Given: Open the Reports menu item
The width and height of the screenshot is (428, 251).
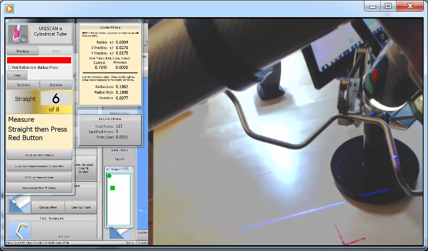Looking at the screenshot, I should coord(120,159).
